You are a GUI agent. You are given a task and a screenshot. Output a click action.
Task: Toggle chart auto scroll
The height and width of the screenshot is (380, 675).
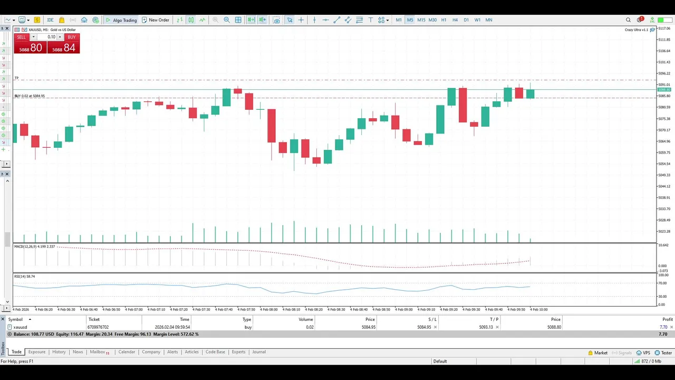pyautogui.click(x=251, y=20)
